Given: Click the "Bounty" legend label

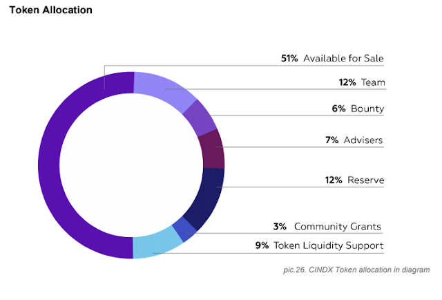Looking at the screenshot, I should coord(367,109).
